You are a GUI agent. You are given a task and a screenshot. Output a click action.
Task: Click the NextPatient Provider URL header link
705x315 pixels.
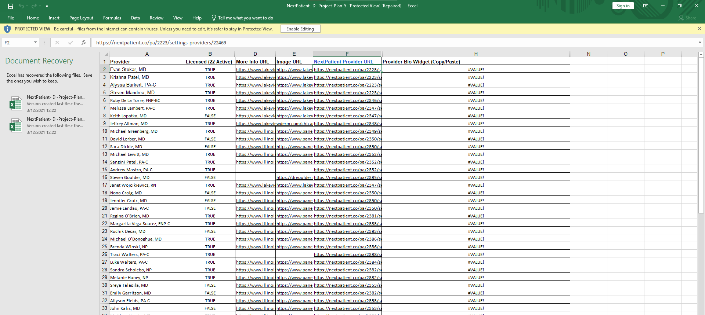click(343, 62)
